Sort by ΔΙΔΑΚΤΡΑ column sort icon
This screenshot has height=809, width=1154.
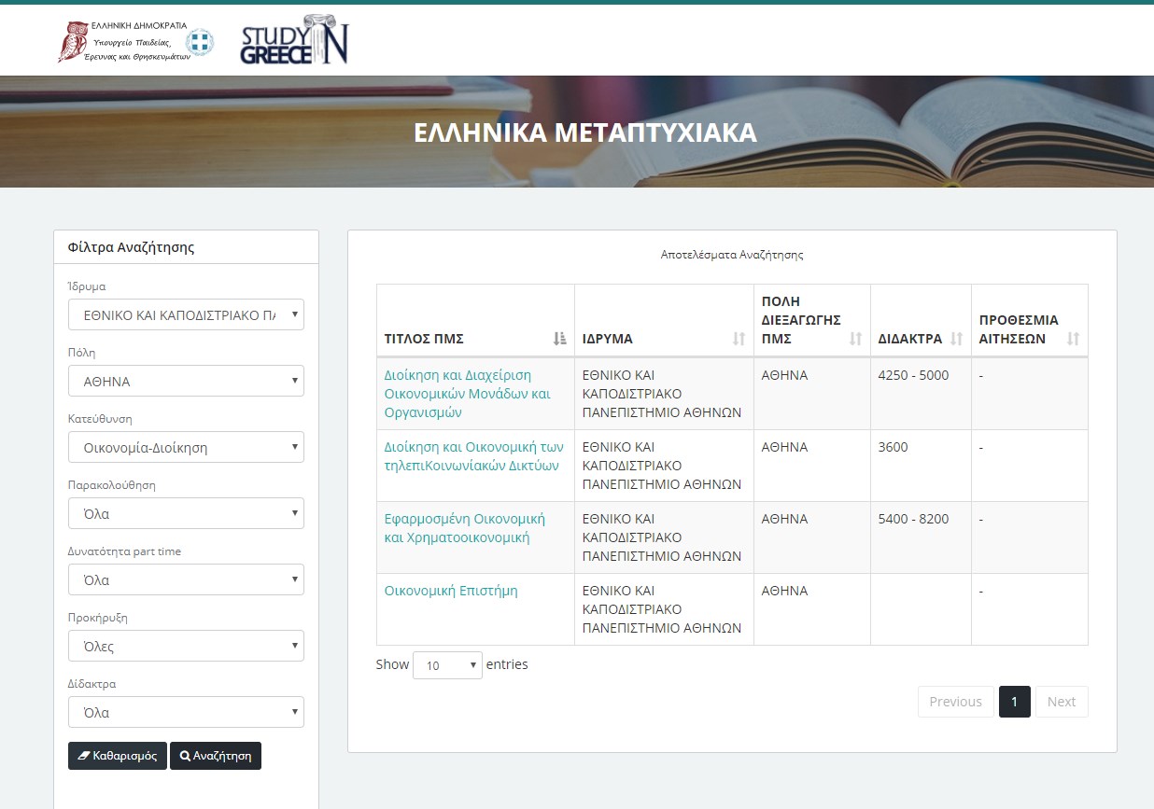(956, 339)
